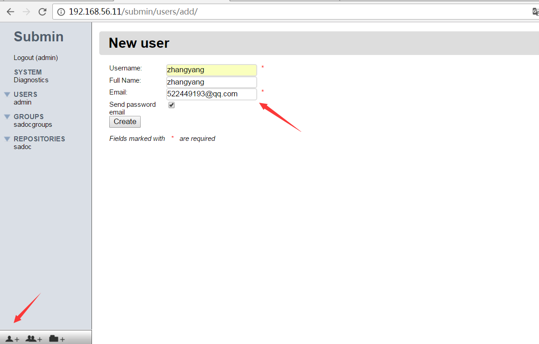Screen dimensions: 539x344
Task: Click the browser forward arrow
Action: click(x=26, y=12)
